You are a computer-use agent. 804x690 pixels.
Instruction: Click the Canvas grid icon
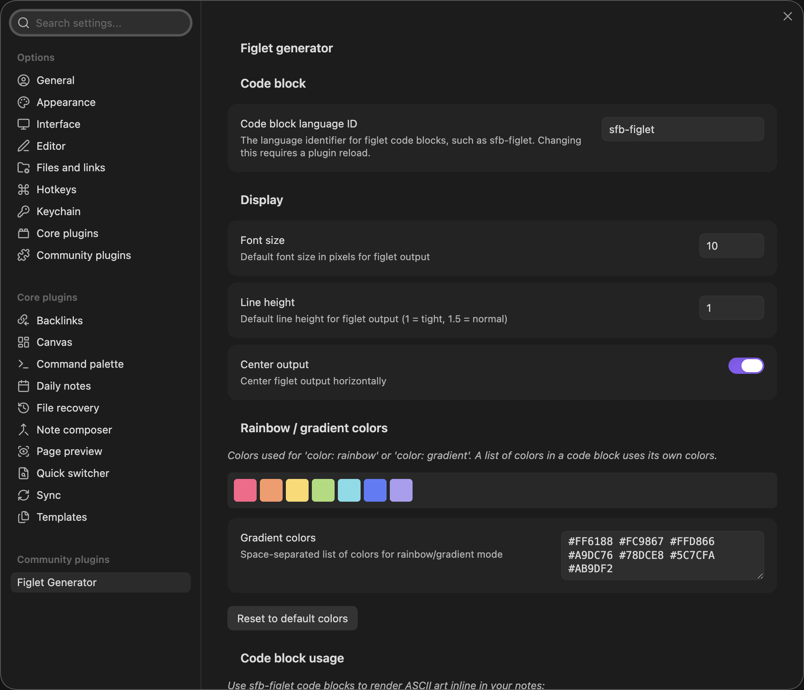[x=24, y=342]
